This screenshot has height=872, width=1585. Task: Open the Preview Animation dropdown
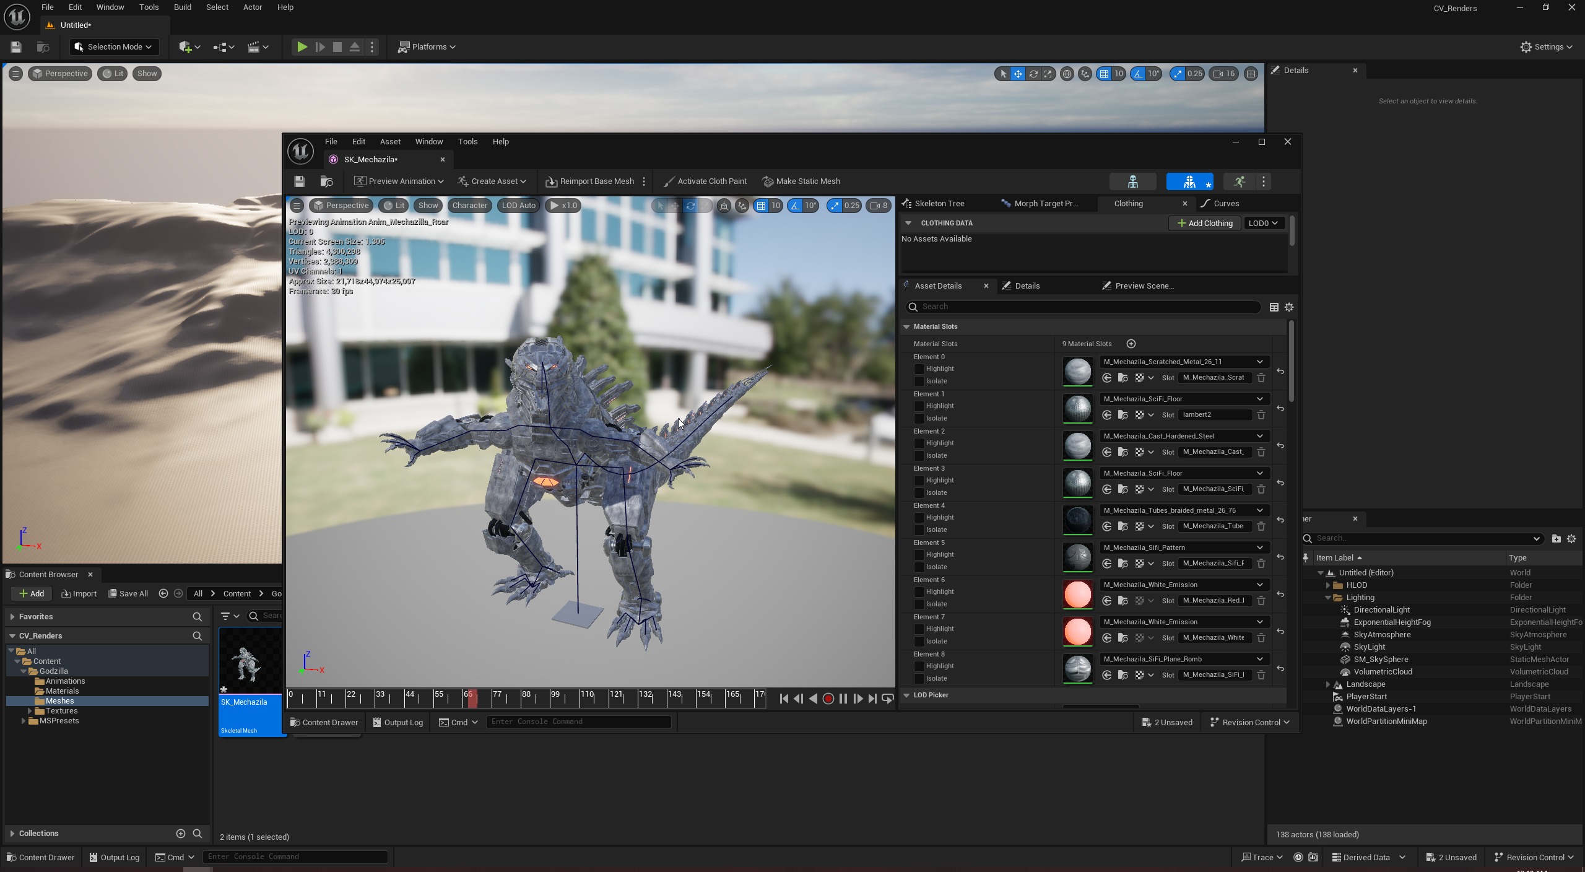pyautogui.click(x=399, y=181)
